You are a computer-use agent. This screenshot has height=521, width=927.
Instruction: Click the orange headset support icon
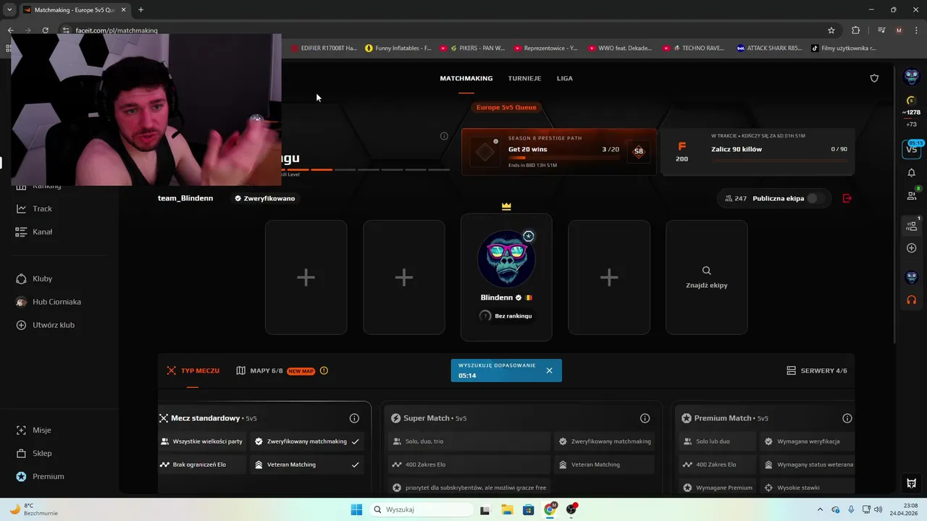click(912, 300)
